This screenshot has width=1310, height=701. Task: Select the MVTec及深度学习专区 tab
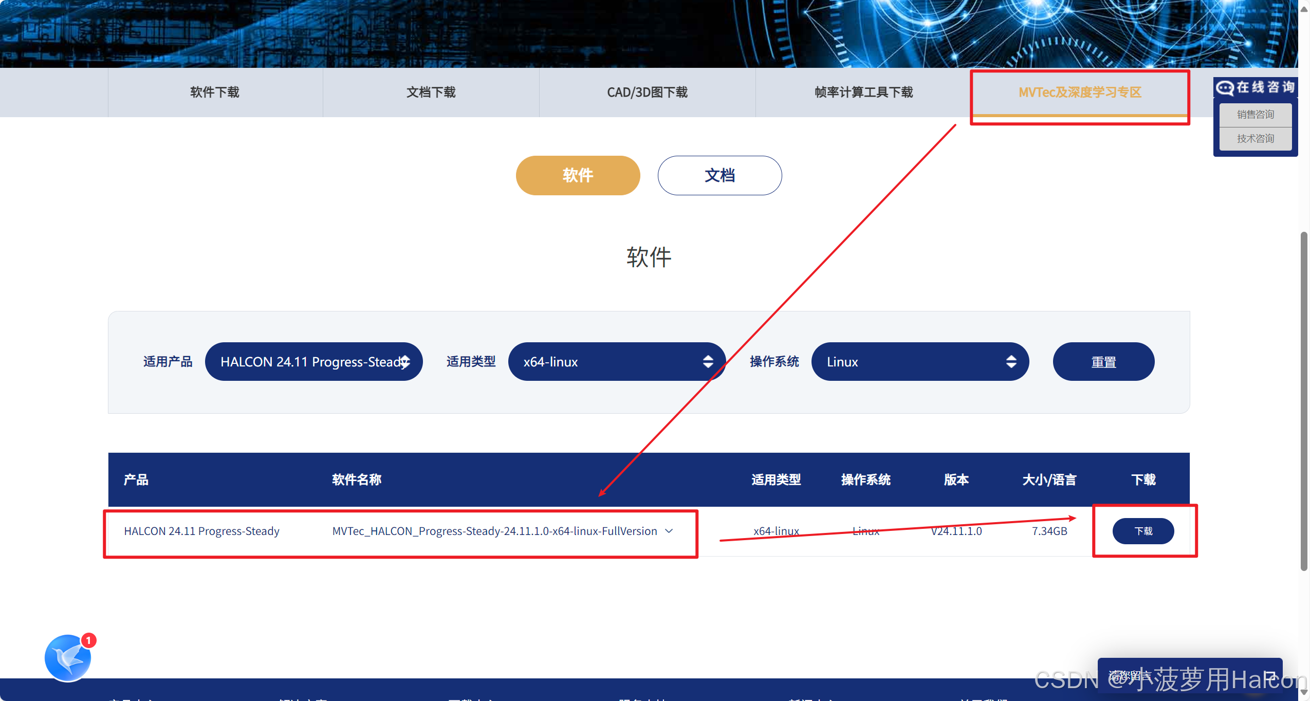pyautogui.click(x=1080, y=93)
